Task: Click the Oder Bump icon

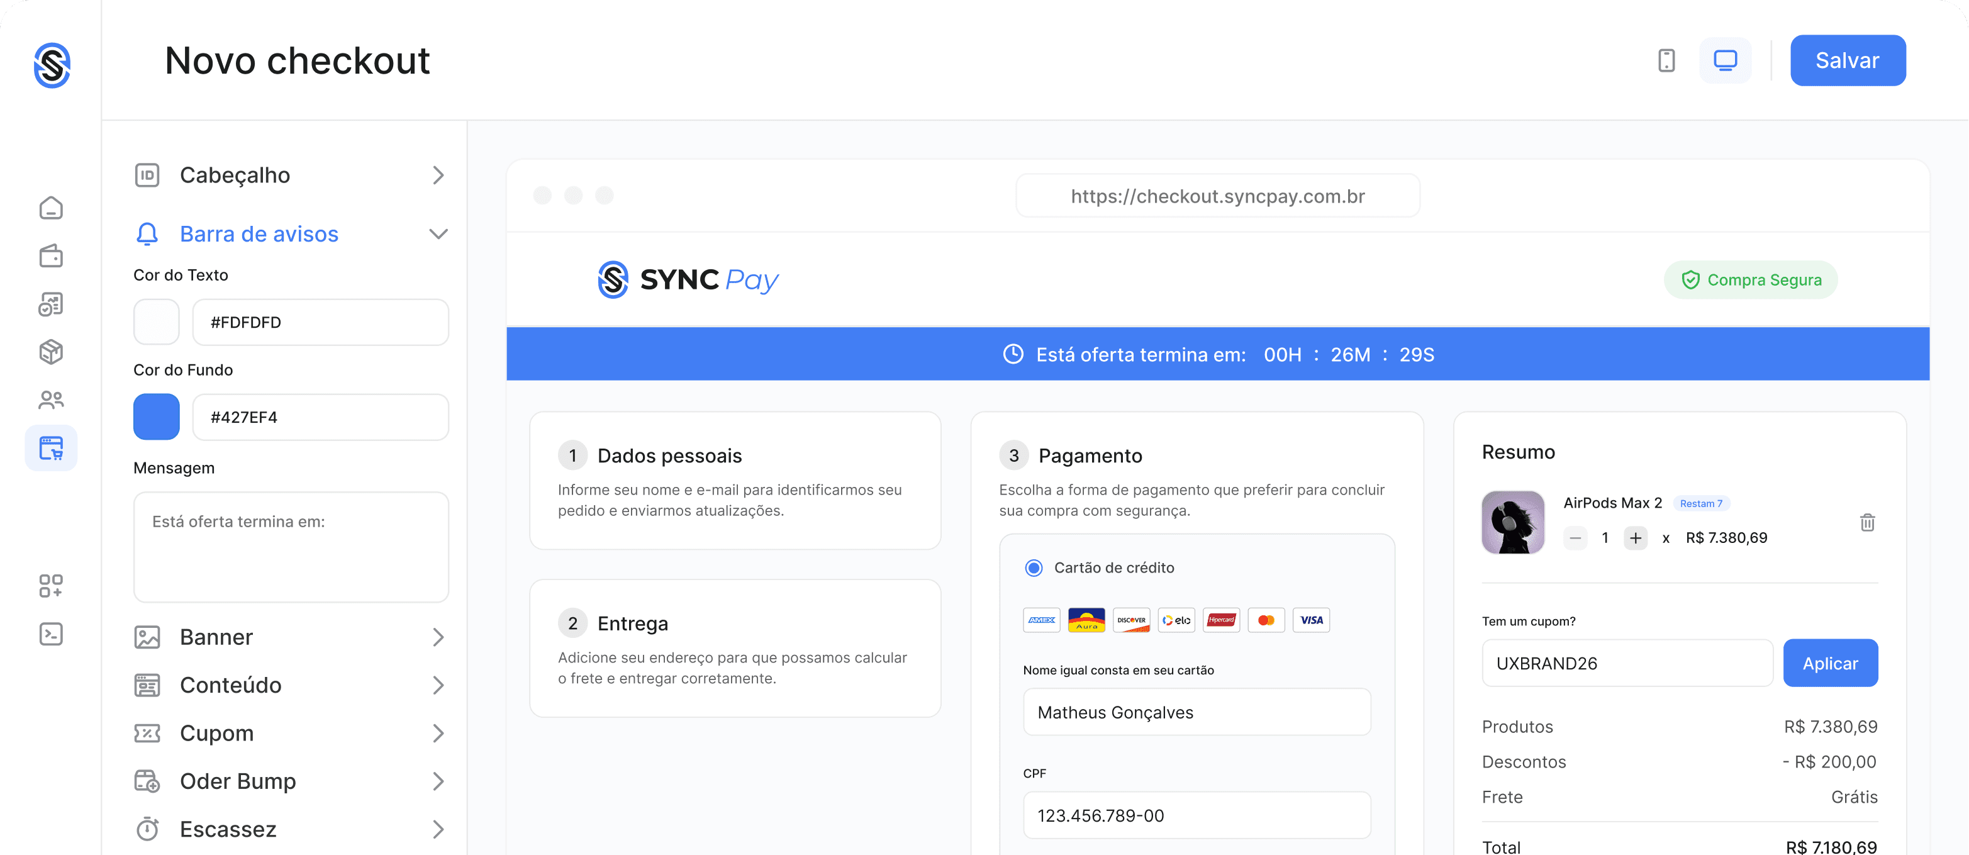Action: point(147,781)
